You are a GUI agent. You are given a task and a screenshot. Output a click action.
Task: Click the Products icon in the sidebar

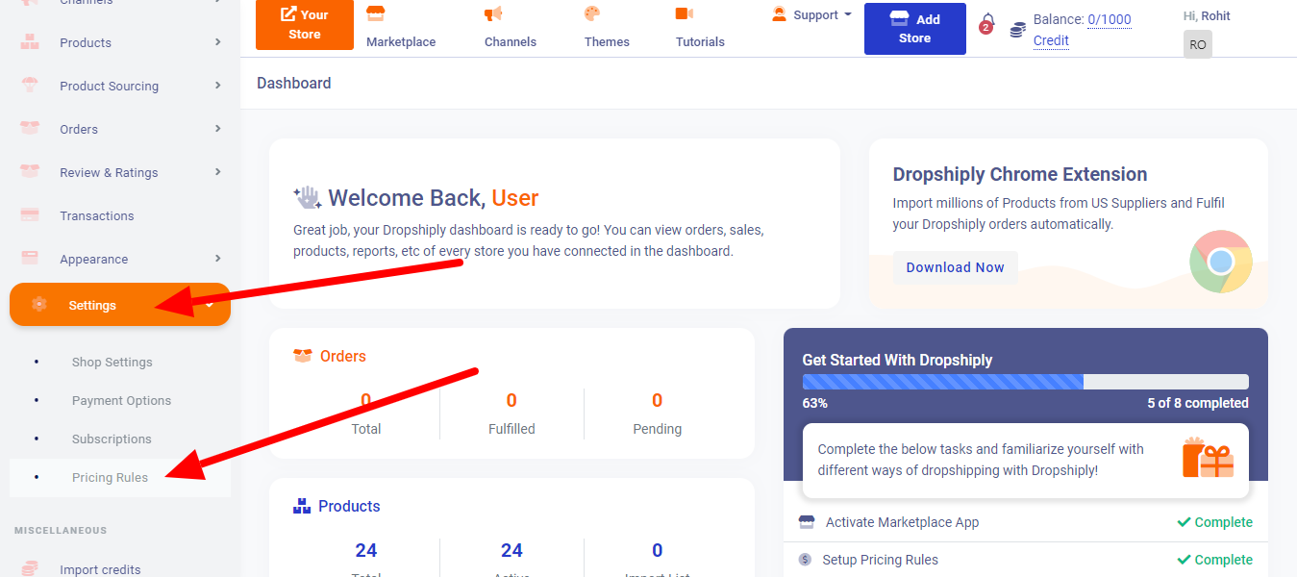tap(30, 42)
